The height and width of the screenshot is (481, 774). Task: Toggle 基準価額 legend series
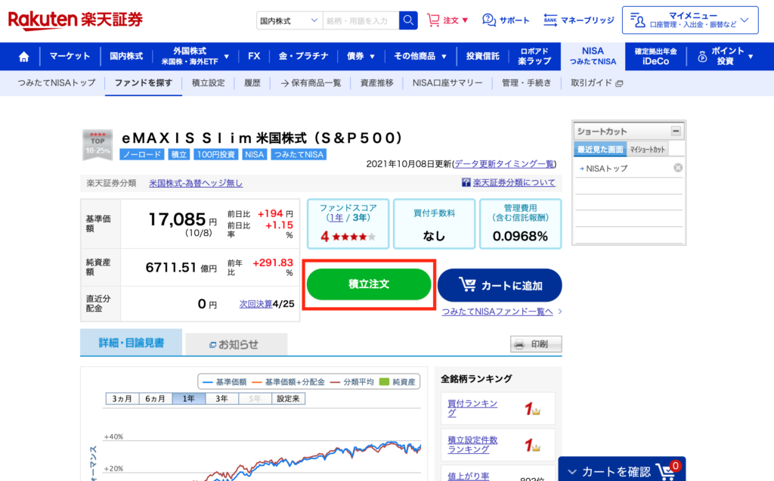[x=224, y=382]
